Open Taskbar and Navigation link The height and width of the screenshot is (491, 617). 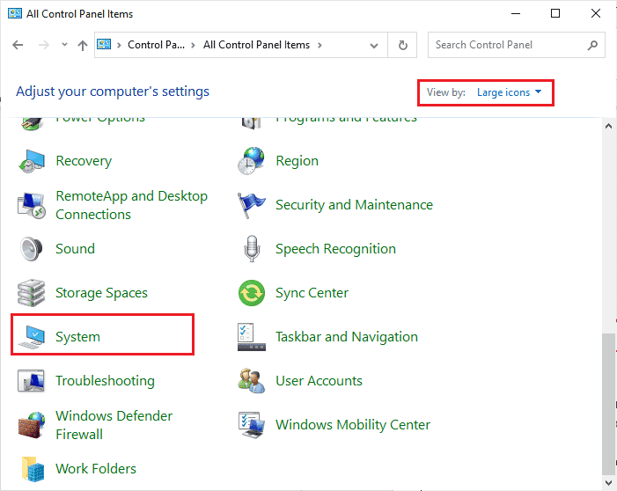click(x=347, y=337)
